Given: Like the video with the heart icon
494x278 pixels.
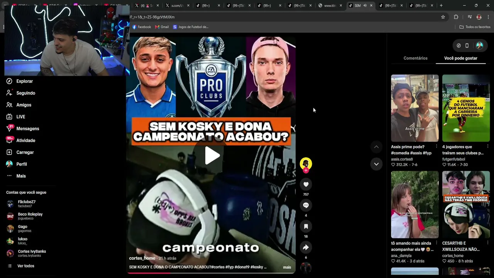Looking at the screenshot, I should coord(306,185).
